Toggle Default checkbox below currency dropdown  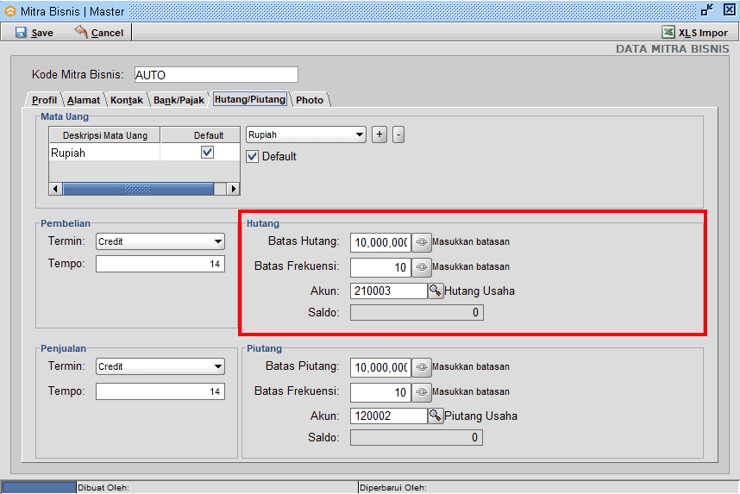tap(253, 157)
